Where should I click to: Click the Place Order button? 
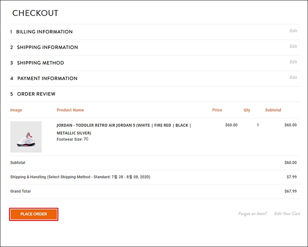coord(34,214)
